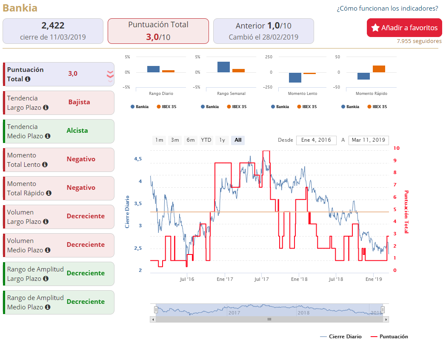Click the Decreciente value for Rango de Amplitud Largo Plazo
The height and width of the screenshot is (343, 446).
pyautogui.click(x=86, y=273)
